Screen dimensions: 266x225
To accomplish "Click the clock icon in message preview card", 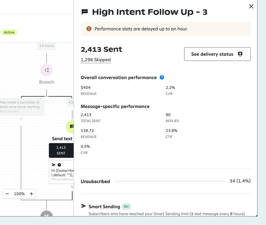I will (x=59, y=165).
